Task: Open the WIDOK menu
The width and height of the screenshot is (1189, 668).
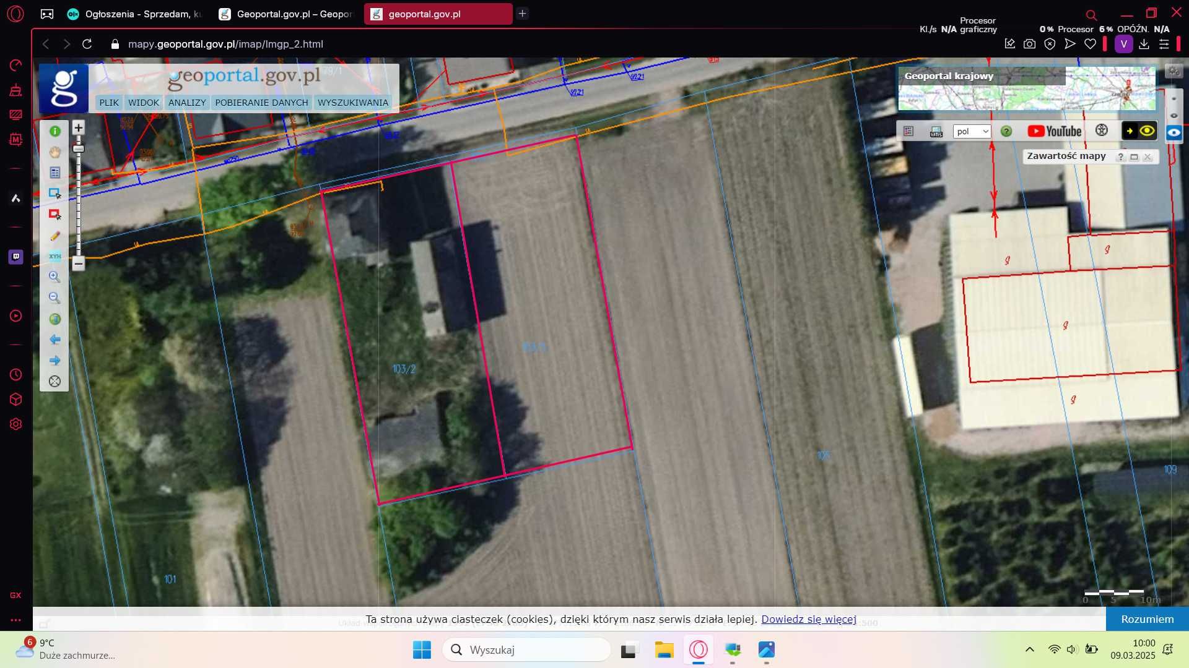Action: [x=144, y=103]
